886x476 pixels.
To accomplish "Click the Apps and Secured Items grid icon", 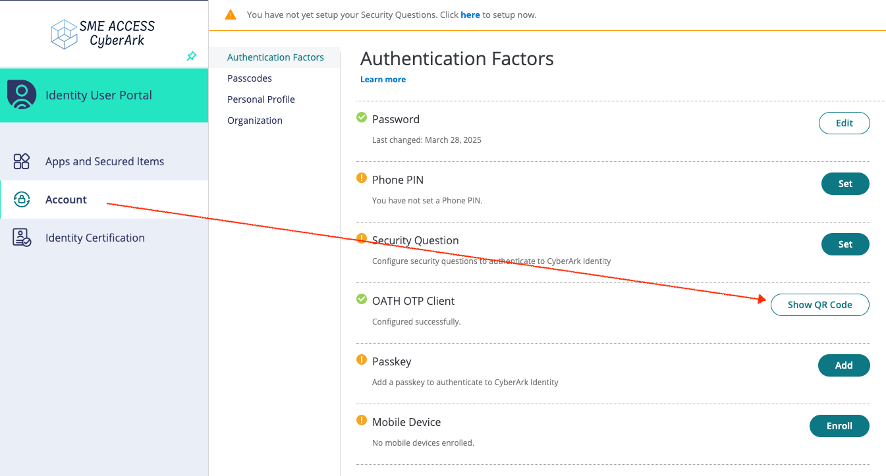I will coord(22,161).
